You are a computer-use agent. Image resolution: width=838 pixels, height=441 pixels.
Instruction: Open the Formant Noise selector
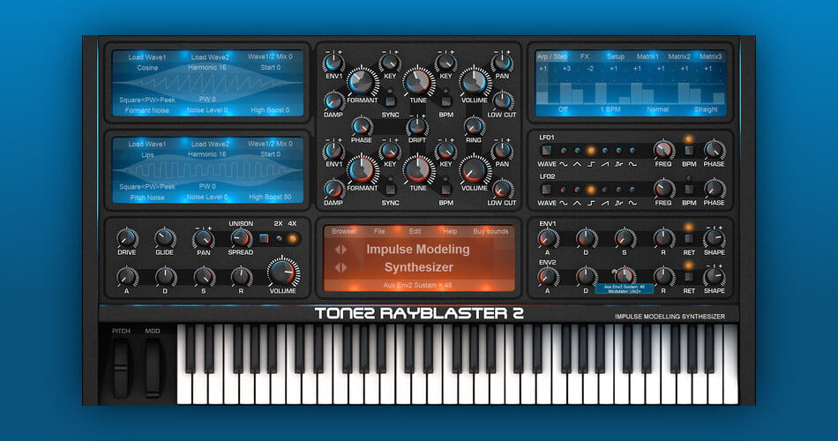(147, 110)
